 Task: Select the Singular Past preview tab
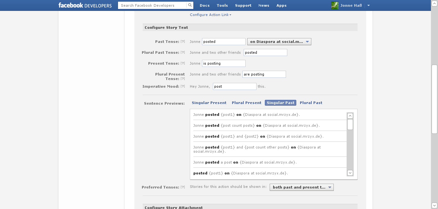(281, 103)
